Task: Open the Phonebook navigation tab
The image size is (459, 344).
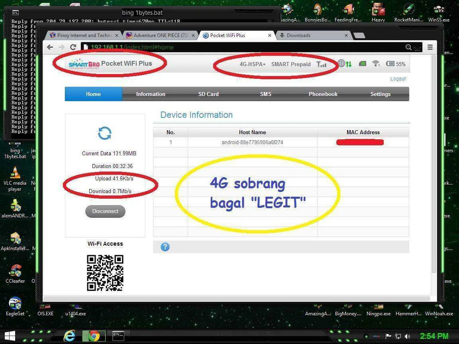Action: 323,94
